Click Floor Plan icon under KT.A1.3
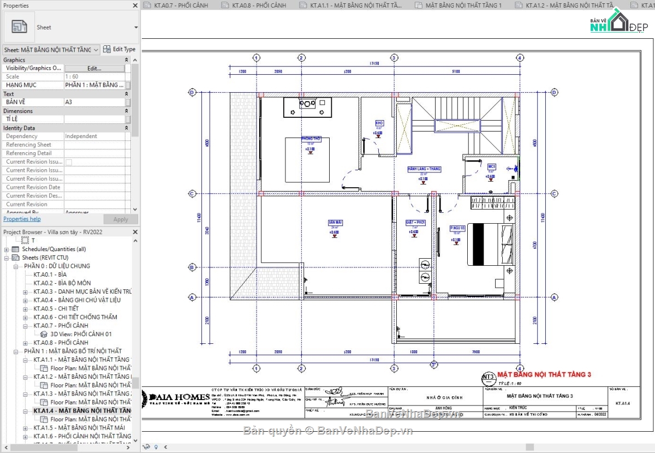 point(45,402)
